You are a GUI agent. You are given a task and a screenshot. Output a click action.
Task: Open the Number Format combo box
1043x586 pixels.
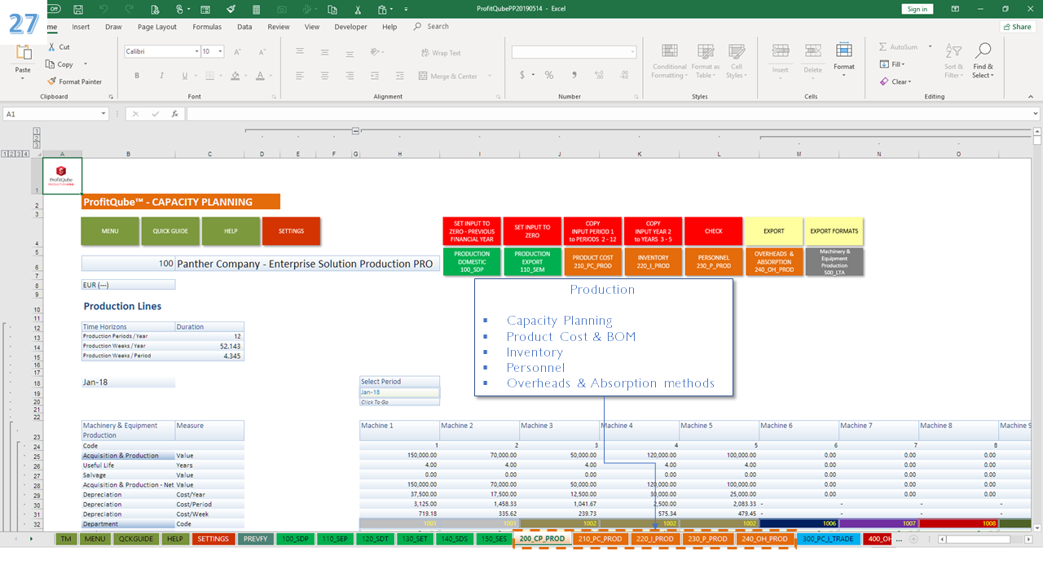pyautogui.click(x=574, y=52)
